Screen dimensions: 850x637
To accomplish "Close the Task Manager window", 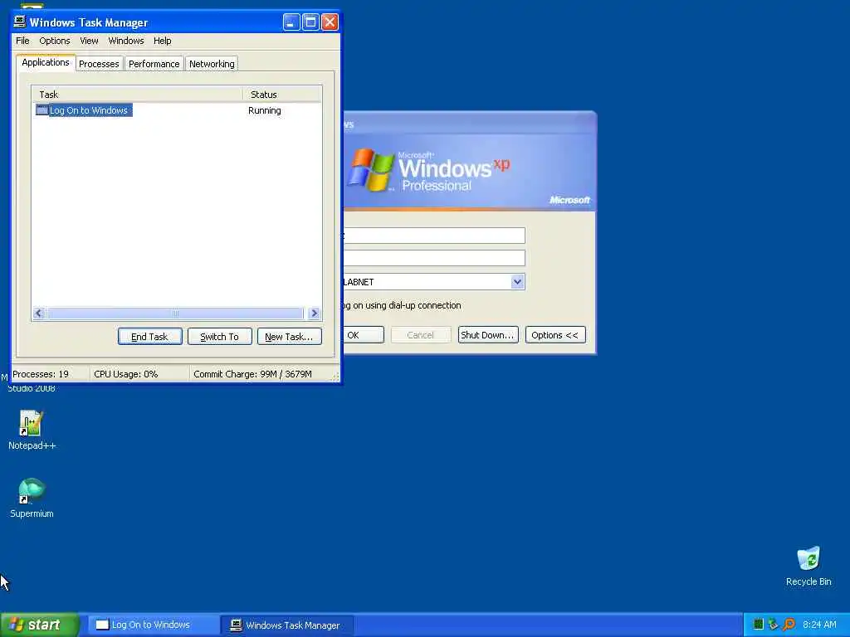I will tap(330, 22).
